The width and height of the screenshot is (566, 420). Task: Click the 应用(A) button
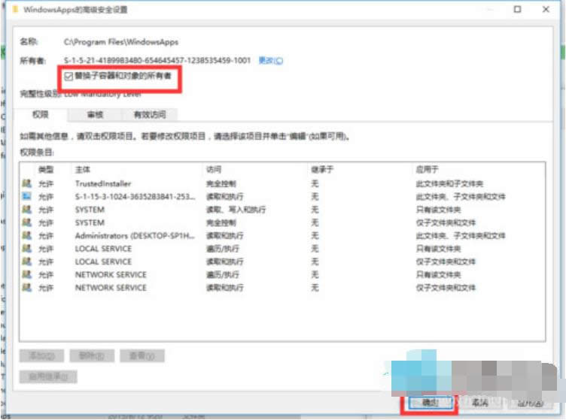click(x=530, y=403)
